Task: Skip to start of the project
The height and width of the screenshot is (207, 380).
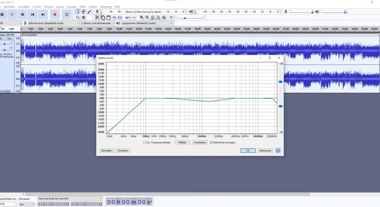Action: point(33,15)
